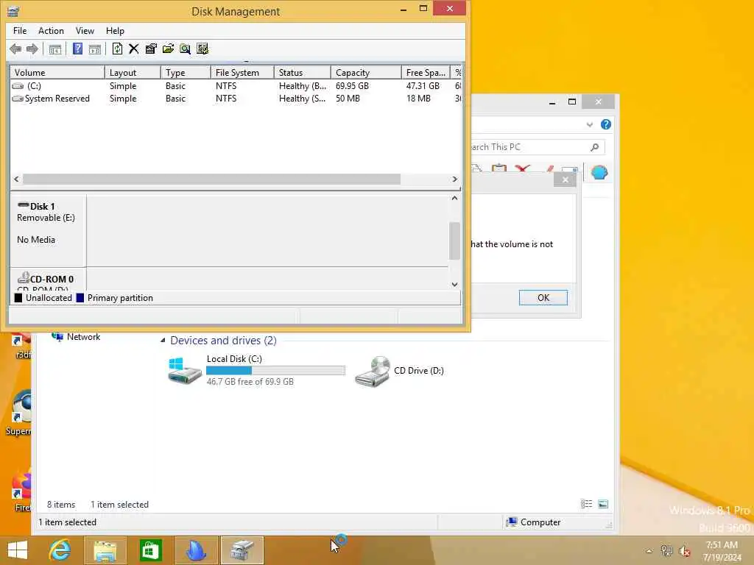Switch to Large icons view in status bar

(x=603, y=504)
